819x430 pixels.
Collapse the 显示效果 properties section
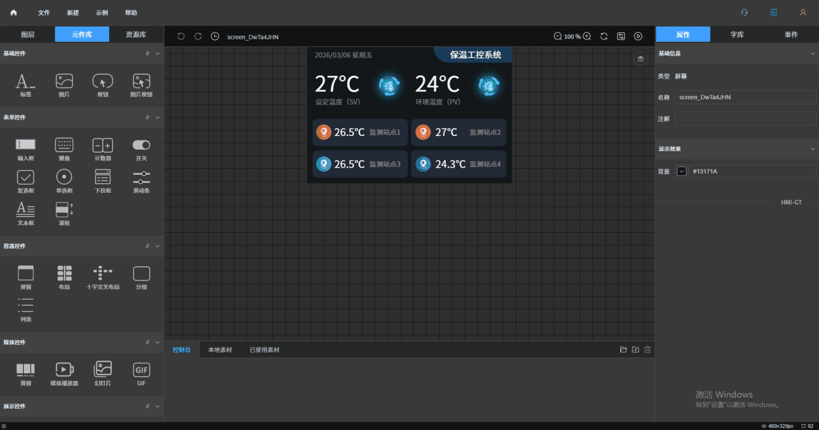click(x=813, y=149)
